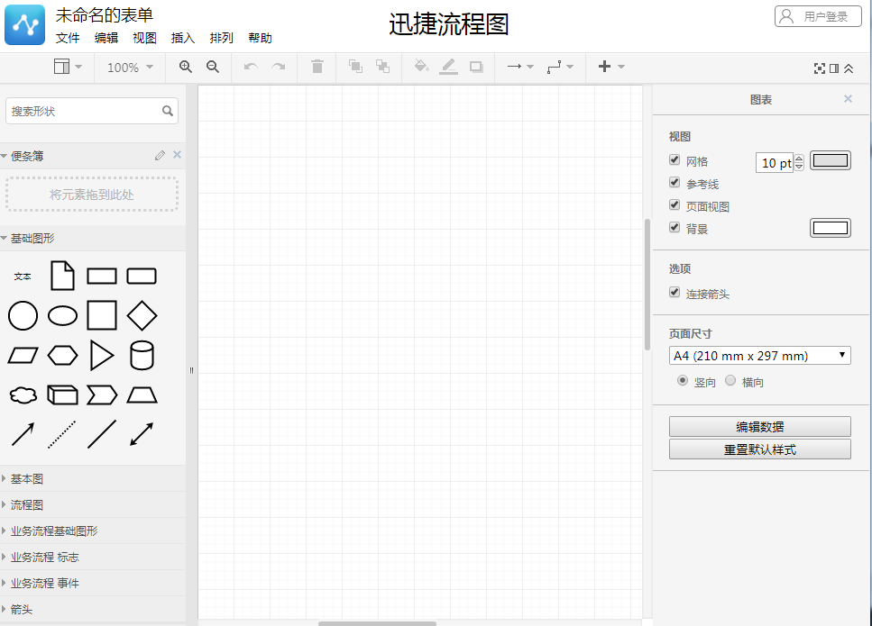Image resolution: width=872 pixels, height=626 pixels.
Task: Click the 编辑数据 button
Action: (x=759, y=426)
